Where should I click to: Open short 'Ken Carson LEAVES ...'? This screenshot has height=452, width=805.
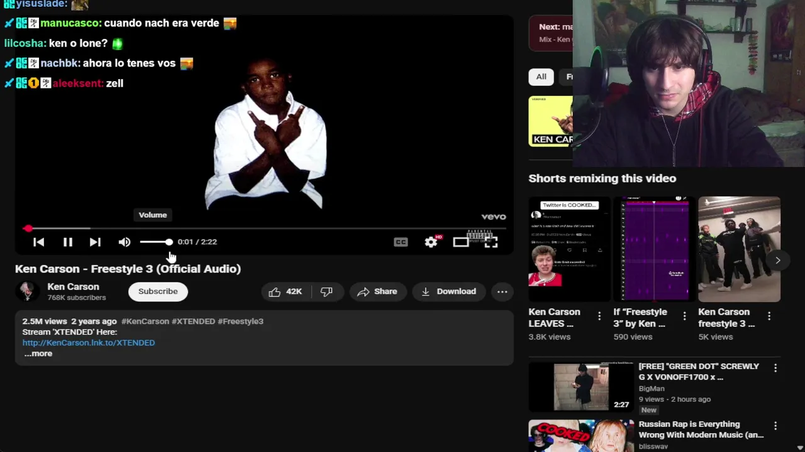click(569, 249)
